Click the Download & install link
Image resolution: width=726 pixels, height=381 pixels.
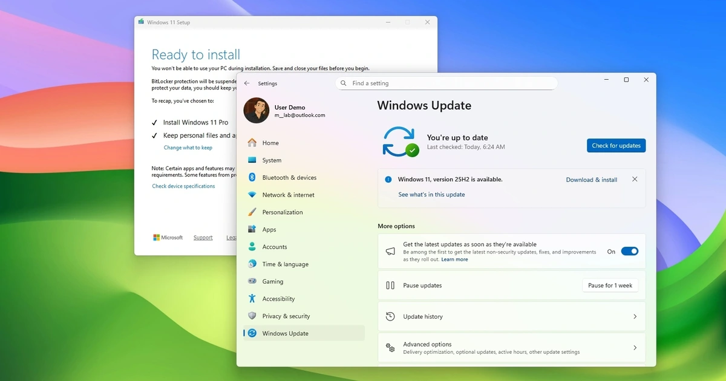(591, 180)
